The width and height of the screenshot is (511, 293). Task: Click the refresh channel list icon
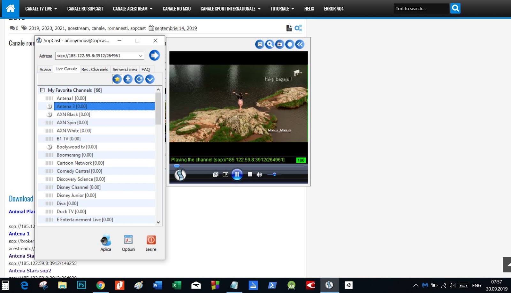click(139, 79)
